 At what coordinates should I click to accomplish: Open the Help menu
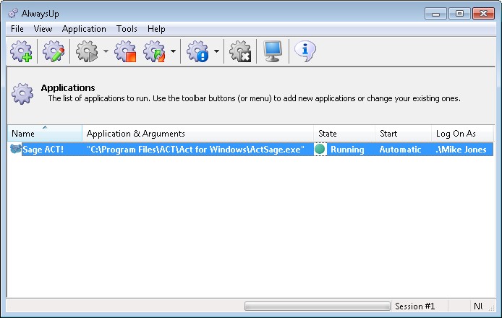pyautogui.click(x=156, y=29)
